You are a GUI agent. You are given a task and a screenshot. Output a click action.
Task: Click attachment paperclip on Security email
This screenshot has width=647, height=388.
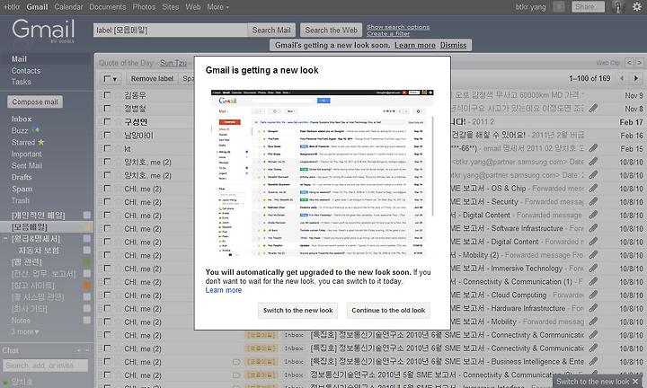click(x=593, y=201)
